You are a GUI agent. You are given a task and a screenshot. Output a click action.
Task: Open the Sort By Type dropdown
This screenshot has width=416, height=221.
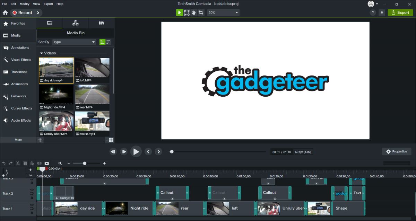74,42
